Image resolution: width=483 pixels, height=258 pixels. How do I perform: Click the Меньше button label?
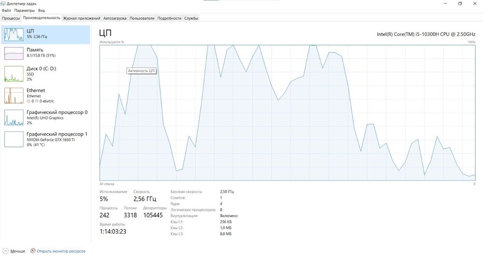[x=18, y=251]
